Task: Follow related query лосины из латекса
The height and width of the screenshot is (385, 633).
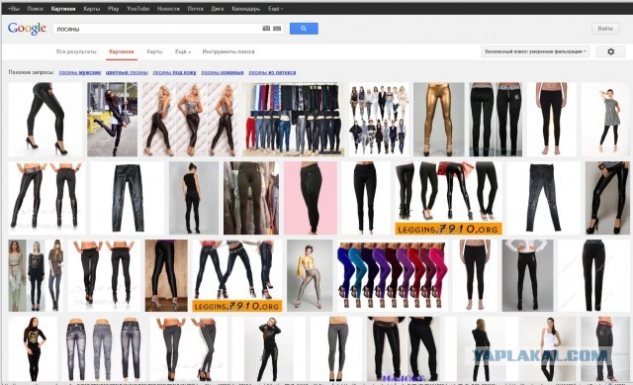Action: click(272, 72)
